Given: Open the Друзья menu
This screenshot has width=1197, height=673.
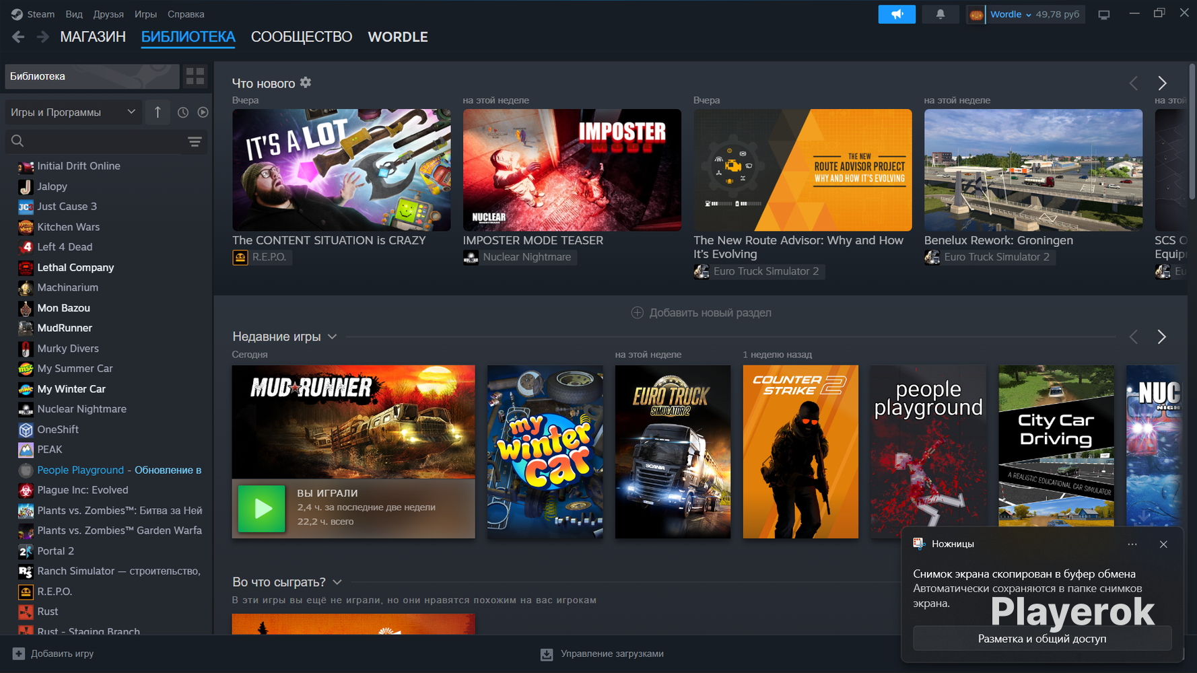Looking at the screenshot, I should (108, 14).
